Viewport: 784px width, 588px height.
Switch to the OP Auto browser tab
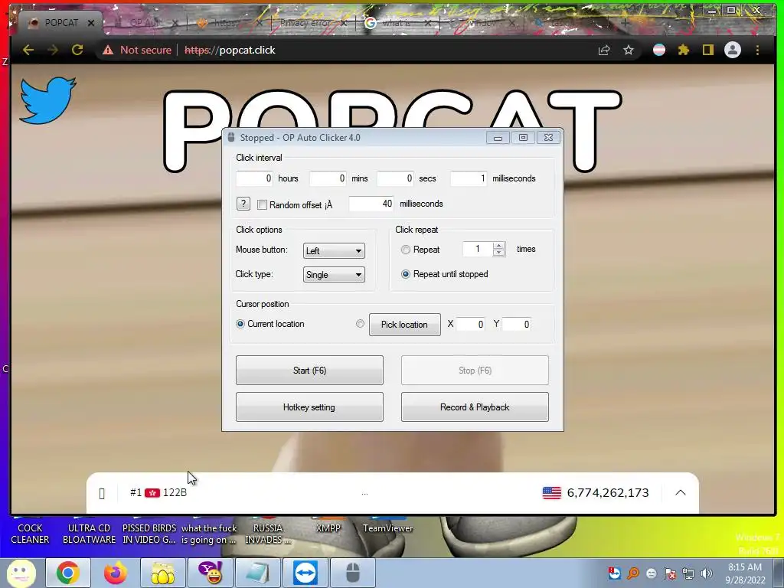pos(145,23)
